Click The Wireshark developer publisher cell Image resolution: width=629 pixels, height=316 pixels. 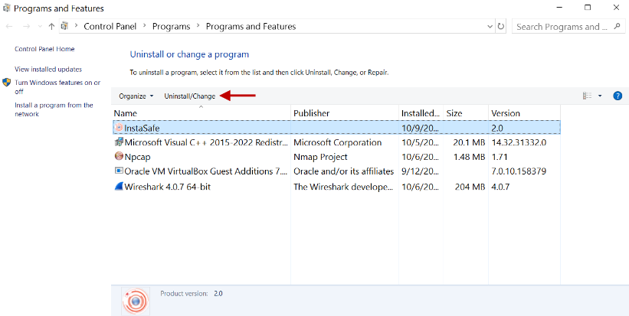343,186
